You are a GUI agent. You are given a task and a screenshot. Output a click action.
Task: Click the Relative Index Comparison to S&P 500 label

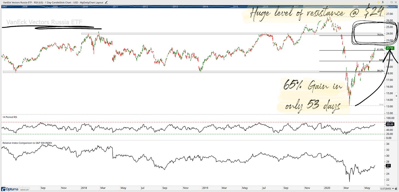pos(27,143)
